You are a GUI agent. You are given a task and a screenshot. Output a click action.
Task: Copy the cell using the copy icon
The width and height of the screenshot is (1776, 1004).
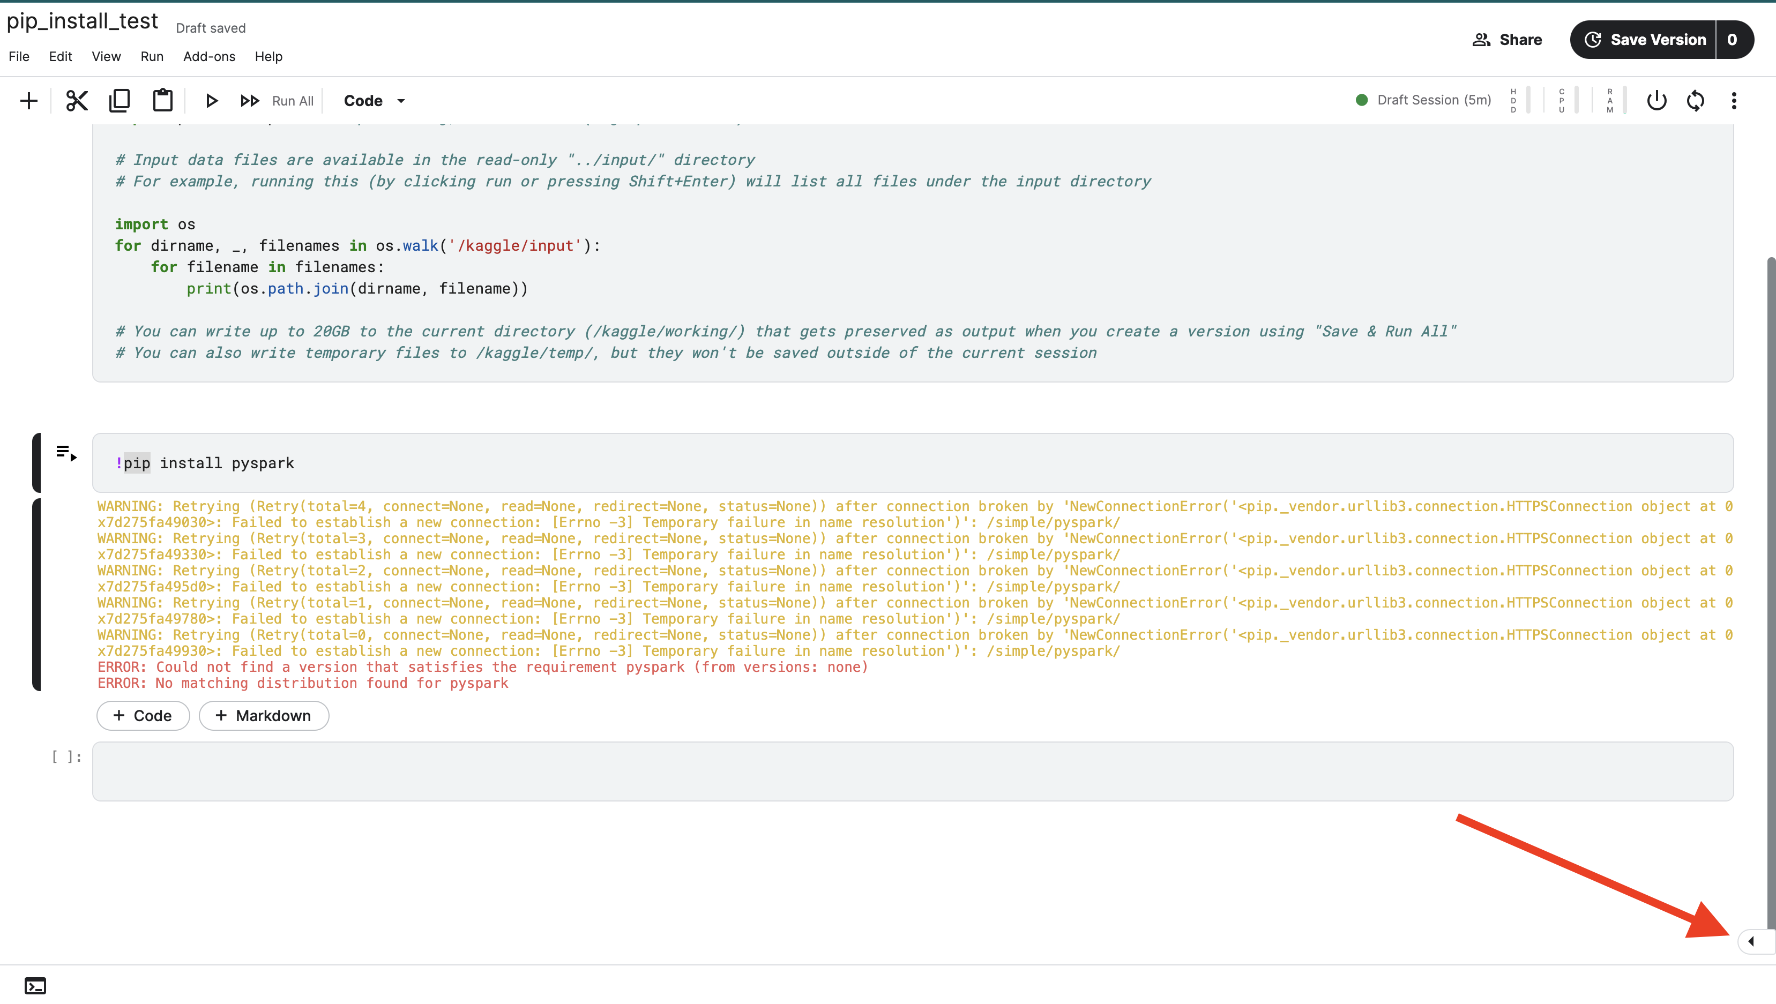(120, 101)
